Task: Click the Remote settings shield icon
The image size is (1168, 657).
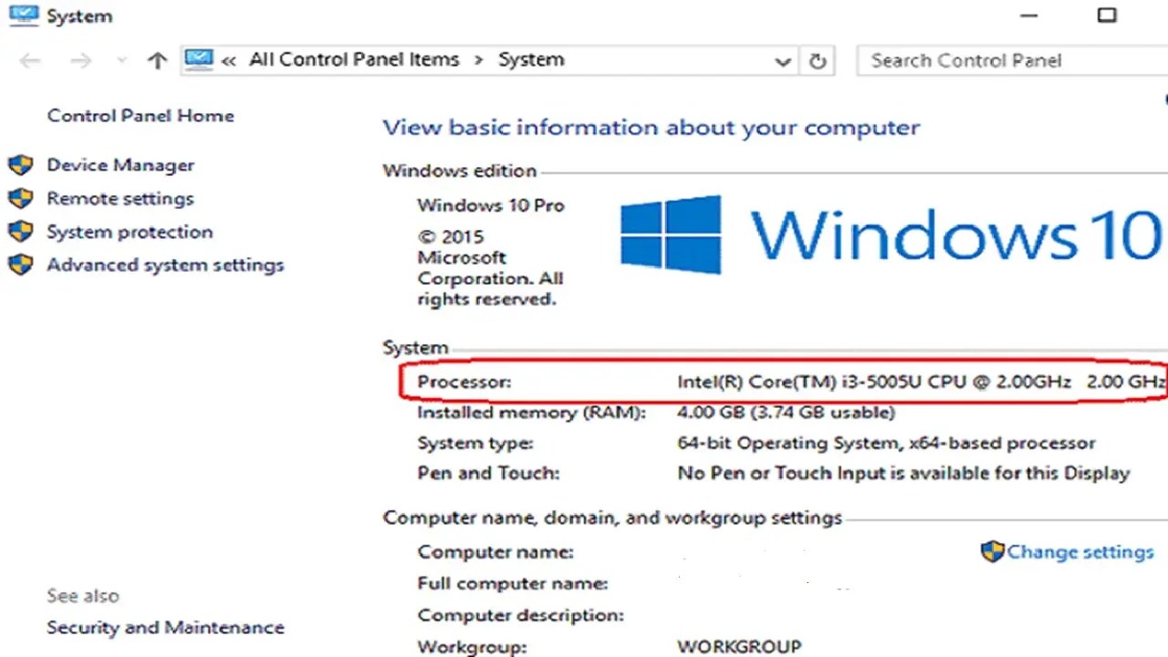Action: (21, 198)
